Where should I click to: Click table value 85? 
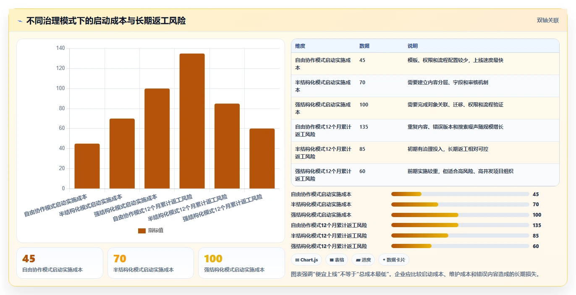click(362, 149)
